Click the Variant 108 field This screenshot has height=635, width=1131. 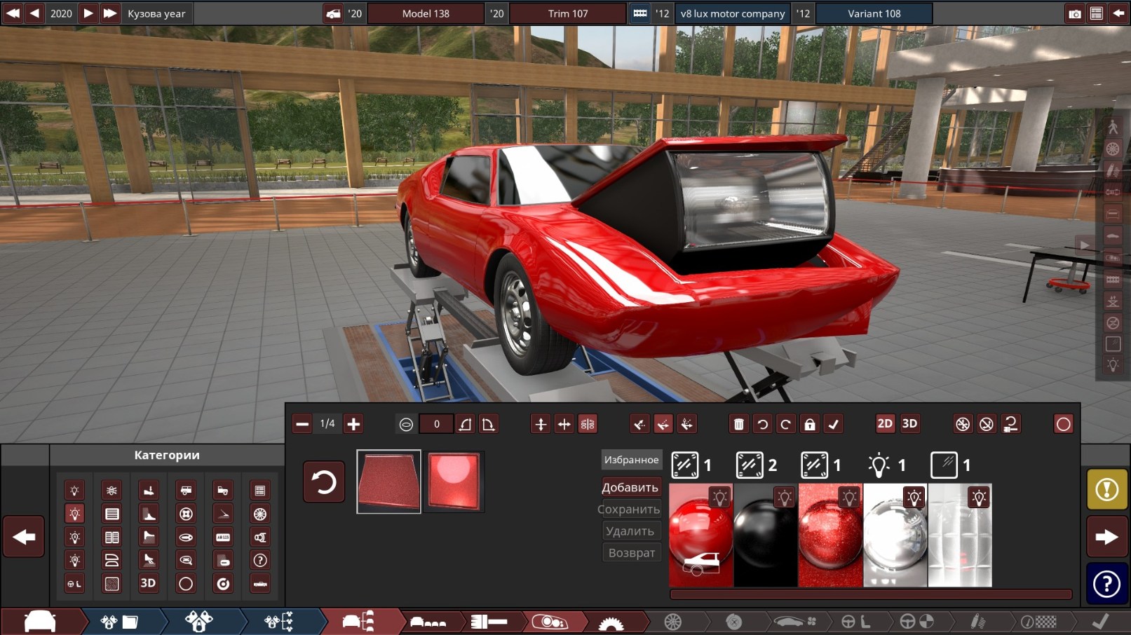click(874, 13)
